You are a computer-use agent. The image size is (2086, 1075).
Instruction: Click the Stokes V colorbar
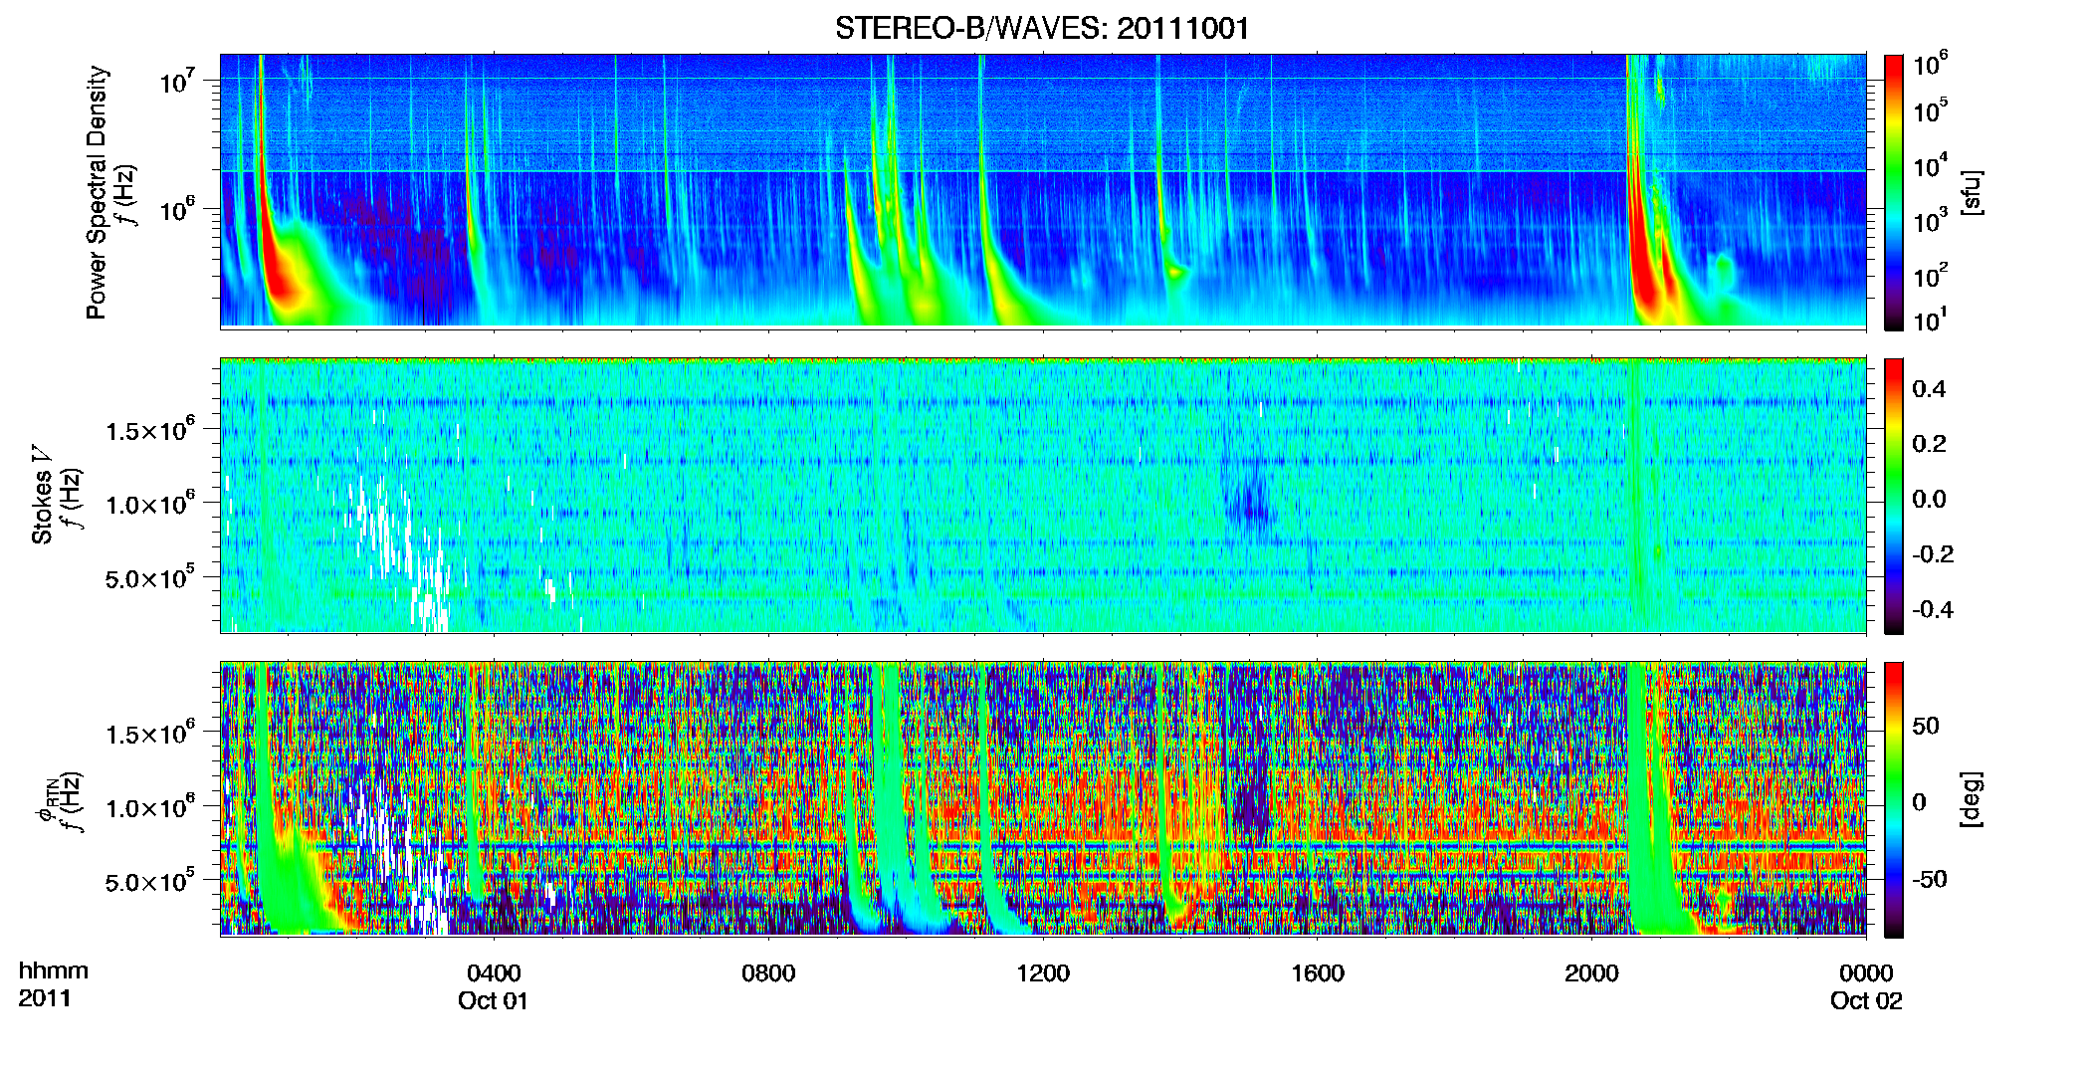click(x=1894, y=496)
